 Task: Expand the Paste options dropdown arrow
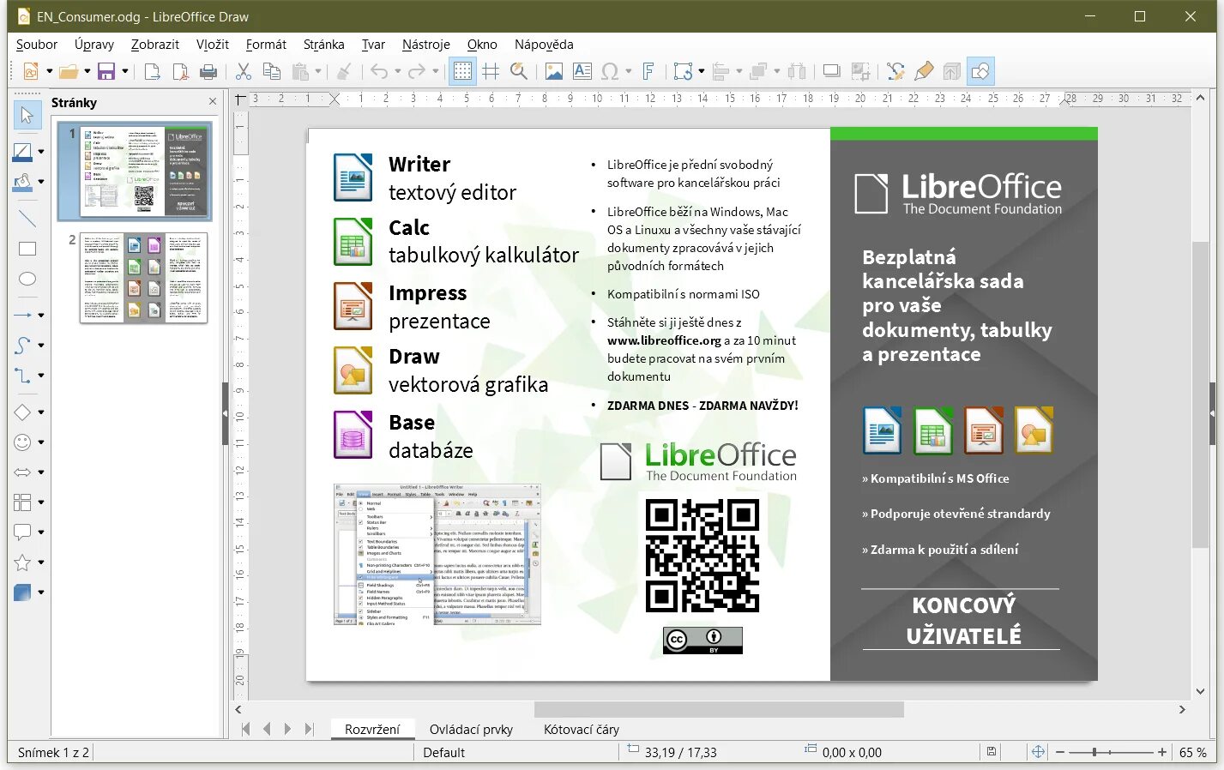pyautogui.click(x=318, y=72)
